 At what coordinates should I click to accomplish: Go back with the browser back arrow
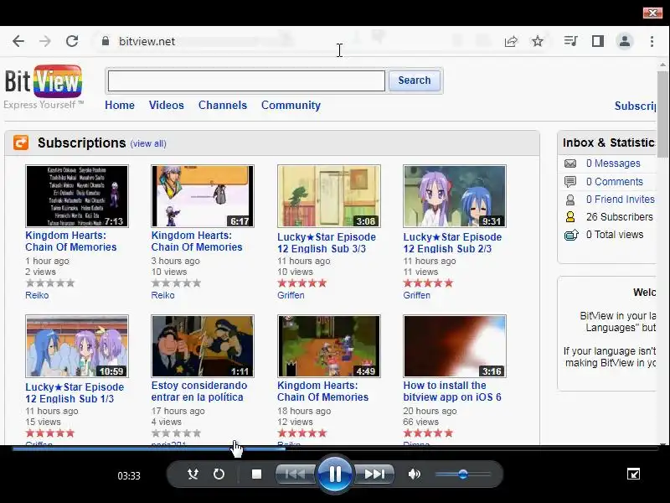click(18, 41)
